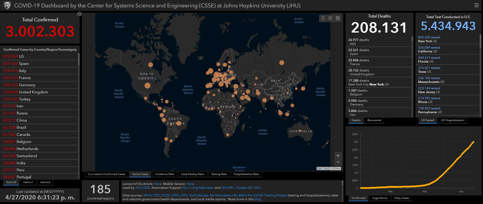
Task: Select the Cumulative Confirmed Cases map tab
Action: tap(106, 174)
